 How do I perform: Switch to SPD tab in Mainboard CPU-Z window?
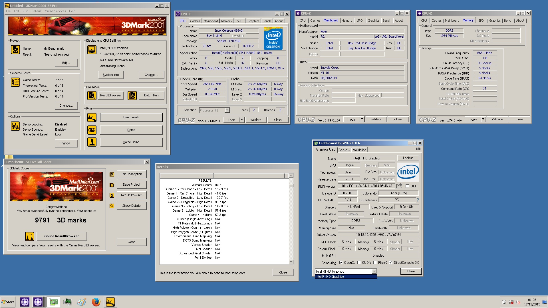tap(360, 21)
